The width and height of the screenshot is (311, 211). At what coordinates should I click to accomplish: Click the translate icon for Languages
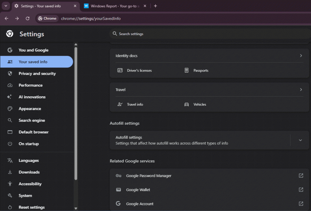(10, 160)
